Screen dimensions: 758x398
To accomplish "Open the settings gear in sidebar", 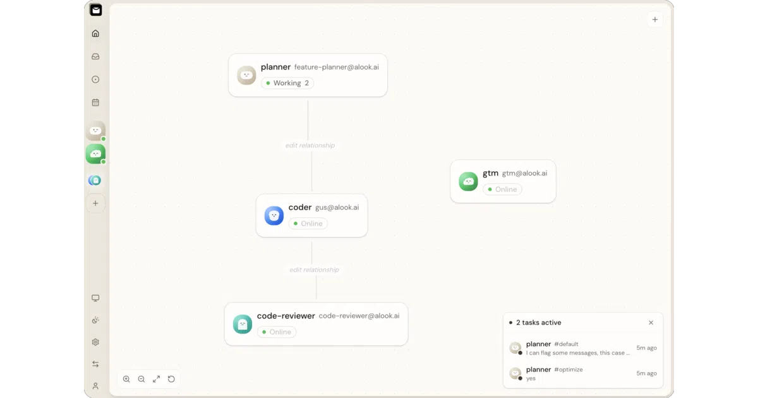I will coord(95,342).
